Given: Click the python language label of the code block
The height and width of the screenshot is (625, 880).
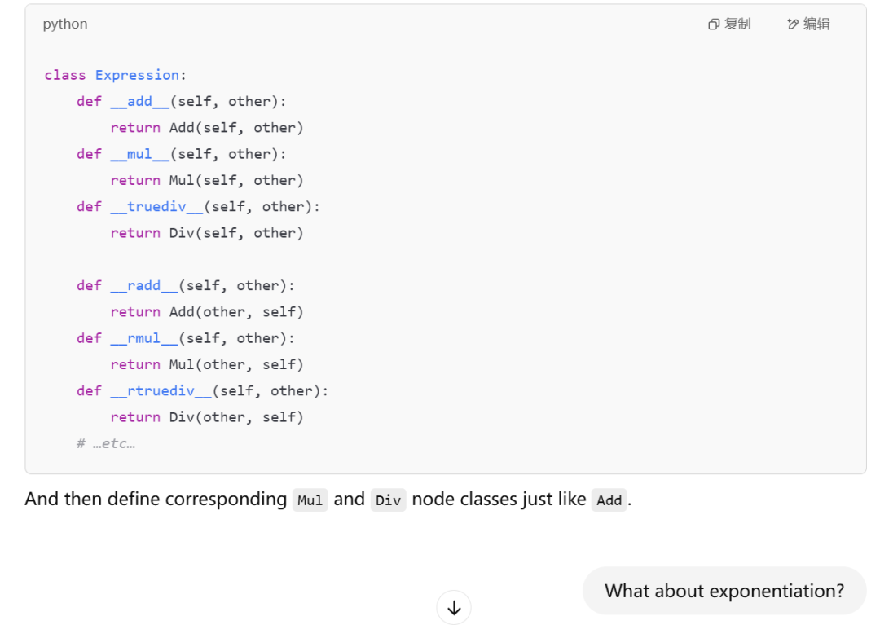Looking at the screenshot, I should click(65, 24).
